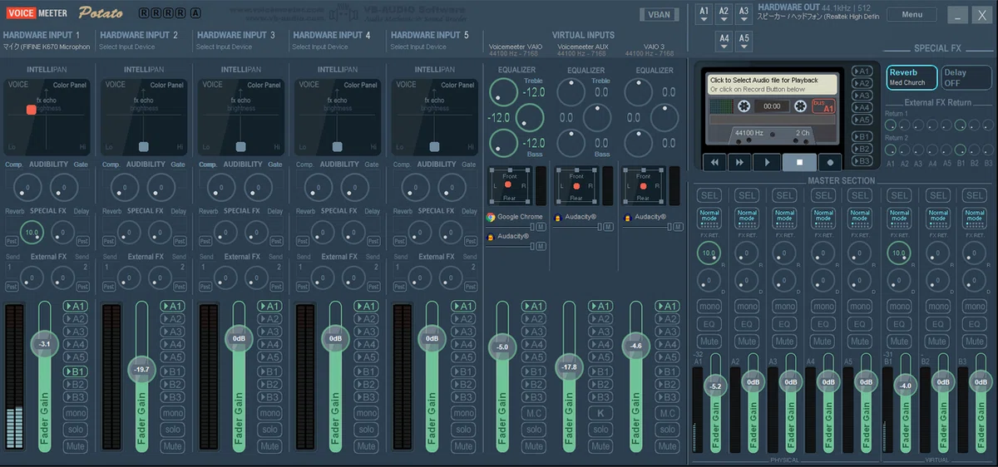Choose a device for Hardware Input 1
The height and width of the screenshot is (467, 998).
coord(47,47)
